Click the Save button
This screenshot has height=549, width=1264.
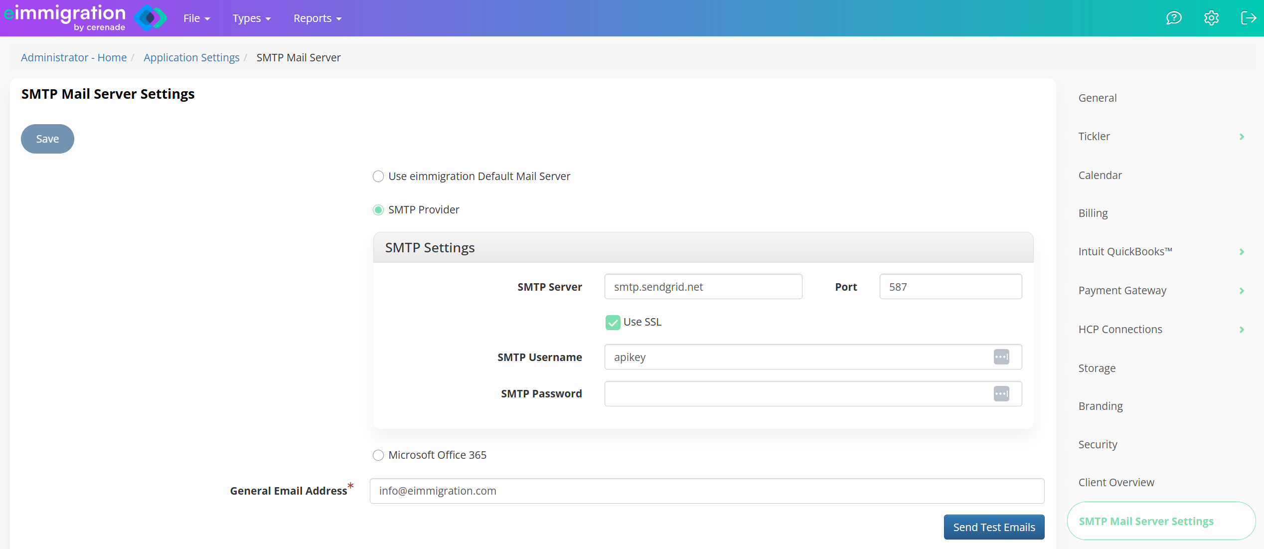(47, 139)
